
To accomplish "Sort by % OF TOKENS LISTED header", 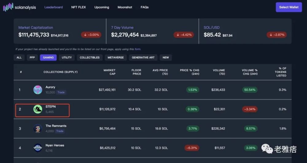I will coord(281,72).
